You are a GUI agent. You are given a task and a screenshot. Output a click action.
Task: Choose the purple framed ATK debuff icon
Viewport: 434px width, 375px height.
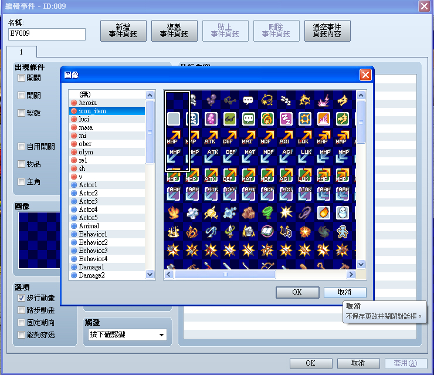211,194
